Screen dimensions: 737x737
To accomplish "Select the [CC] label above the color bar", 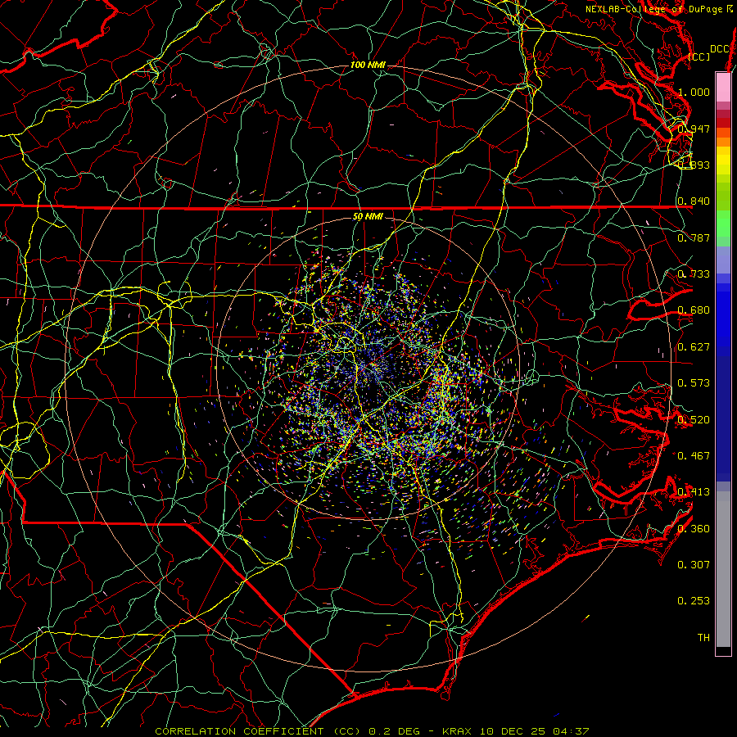I will (x=699, y=57).
